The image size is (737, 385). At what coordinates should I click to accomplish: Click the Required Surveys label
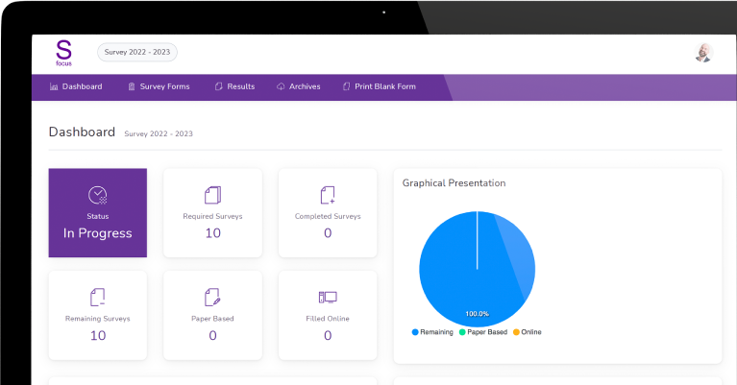point(213,216)
